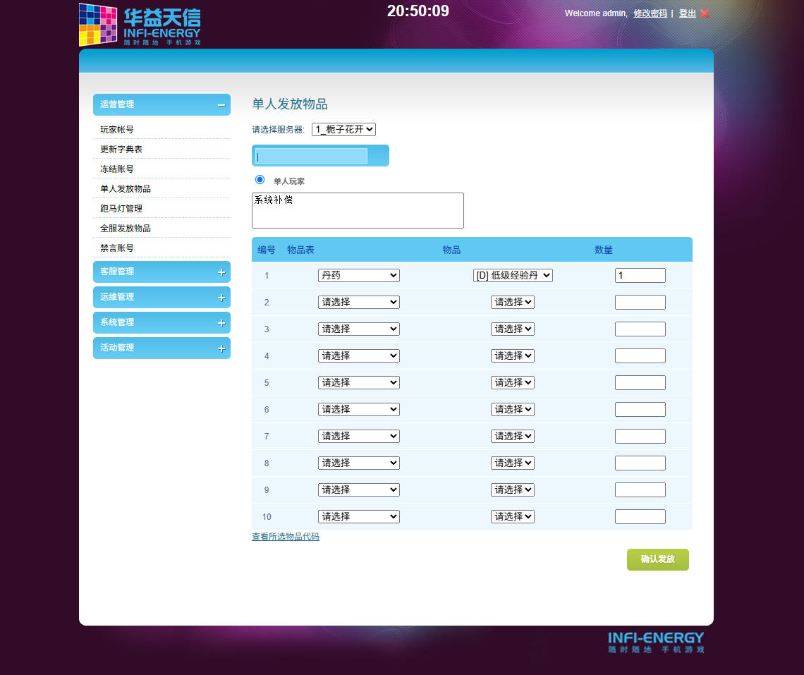Click the 运营管理 section header
The width and height of the screenshot is (804, 675).
point(162,104)
